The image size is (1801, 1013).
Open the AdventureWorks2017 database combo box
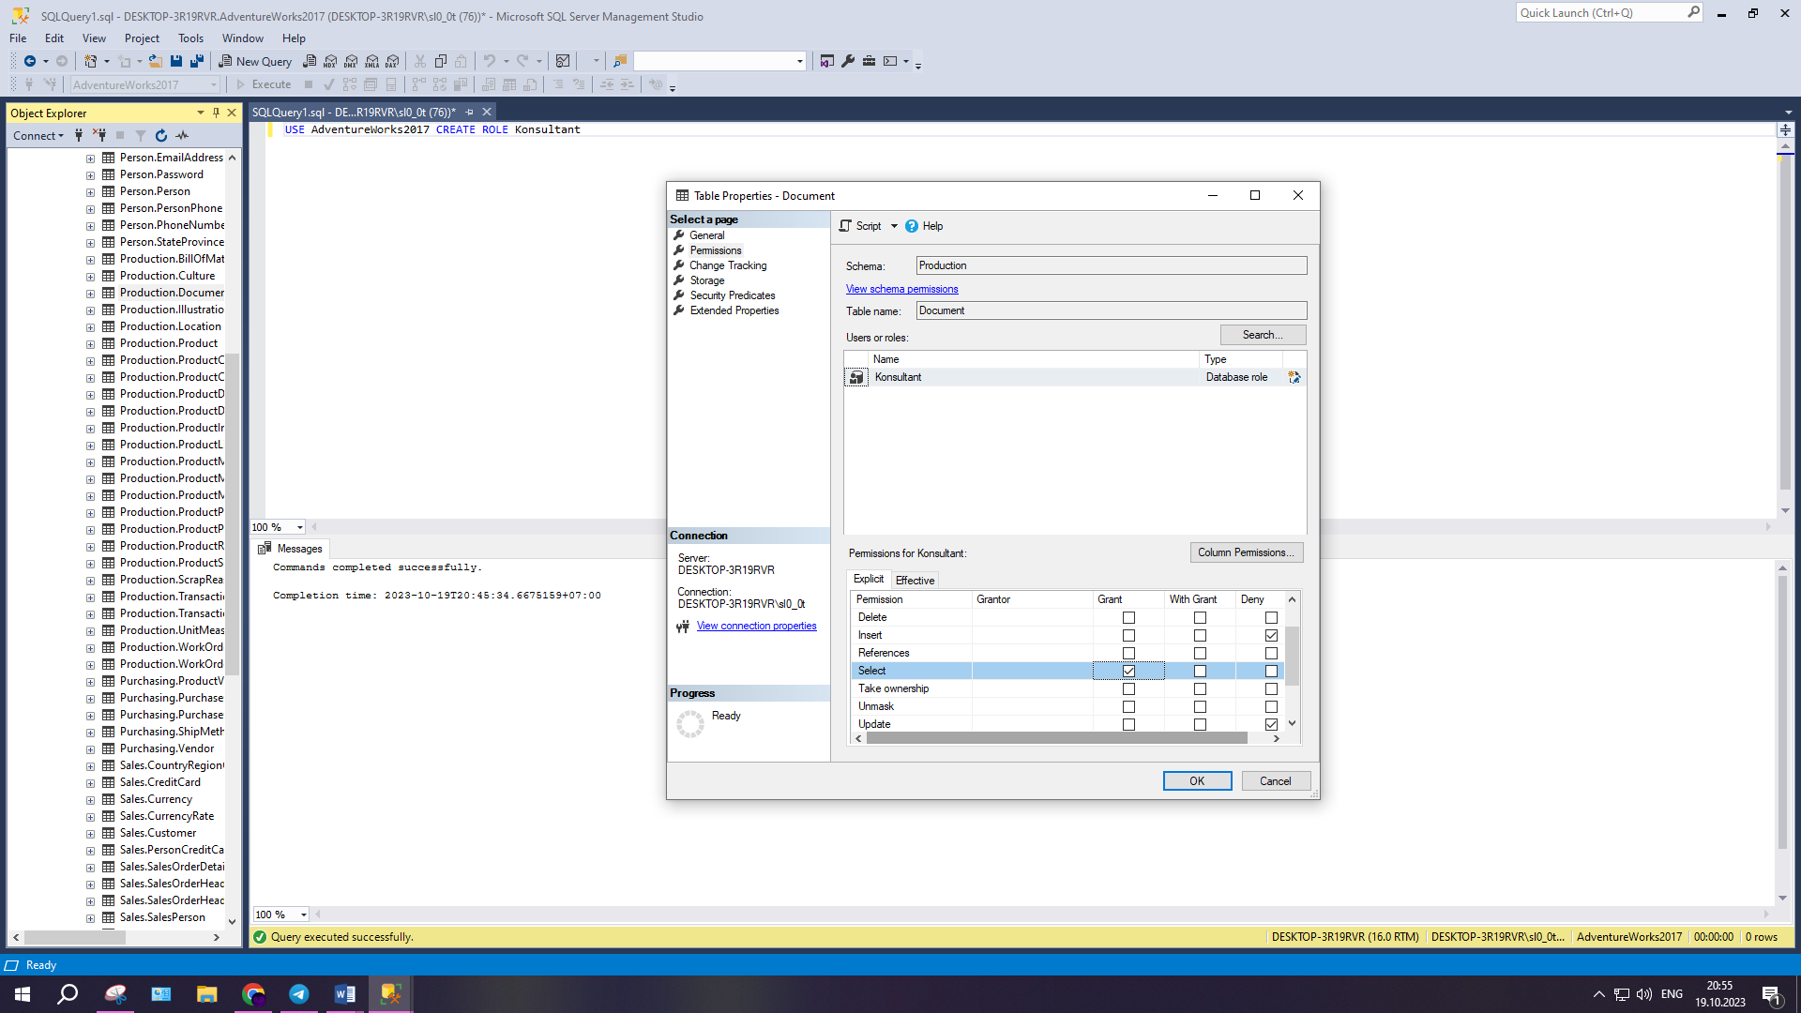click(x=145, y=84)
